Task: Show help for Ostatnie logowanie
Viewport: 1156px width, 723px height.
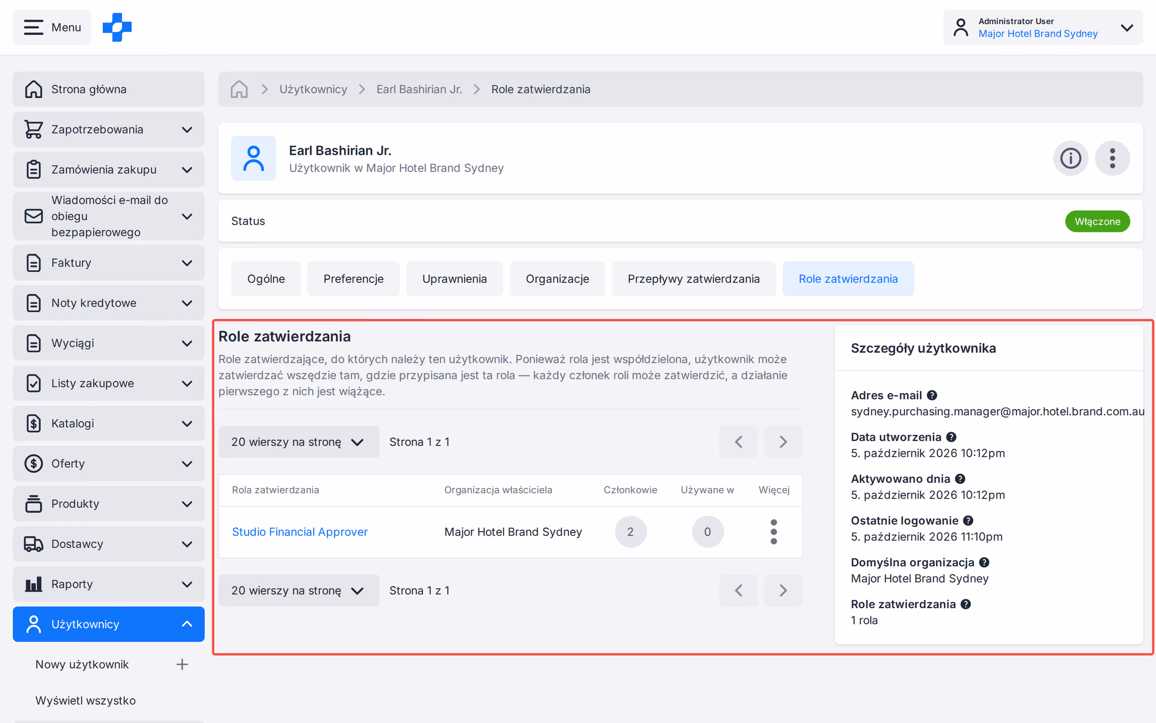Action: click(968, 521)
